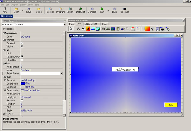Select the red TAS component icon
The height and width of the screenshot is (131, 191).
pos(133,29)
